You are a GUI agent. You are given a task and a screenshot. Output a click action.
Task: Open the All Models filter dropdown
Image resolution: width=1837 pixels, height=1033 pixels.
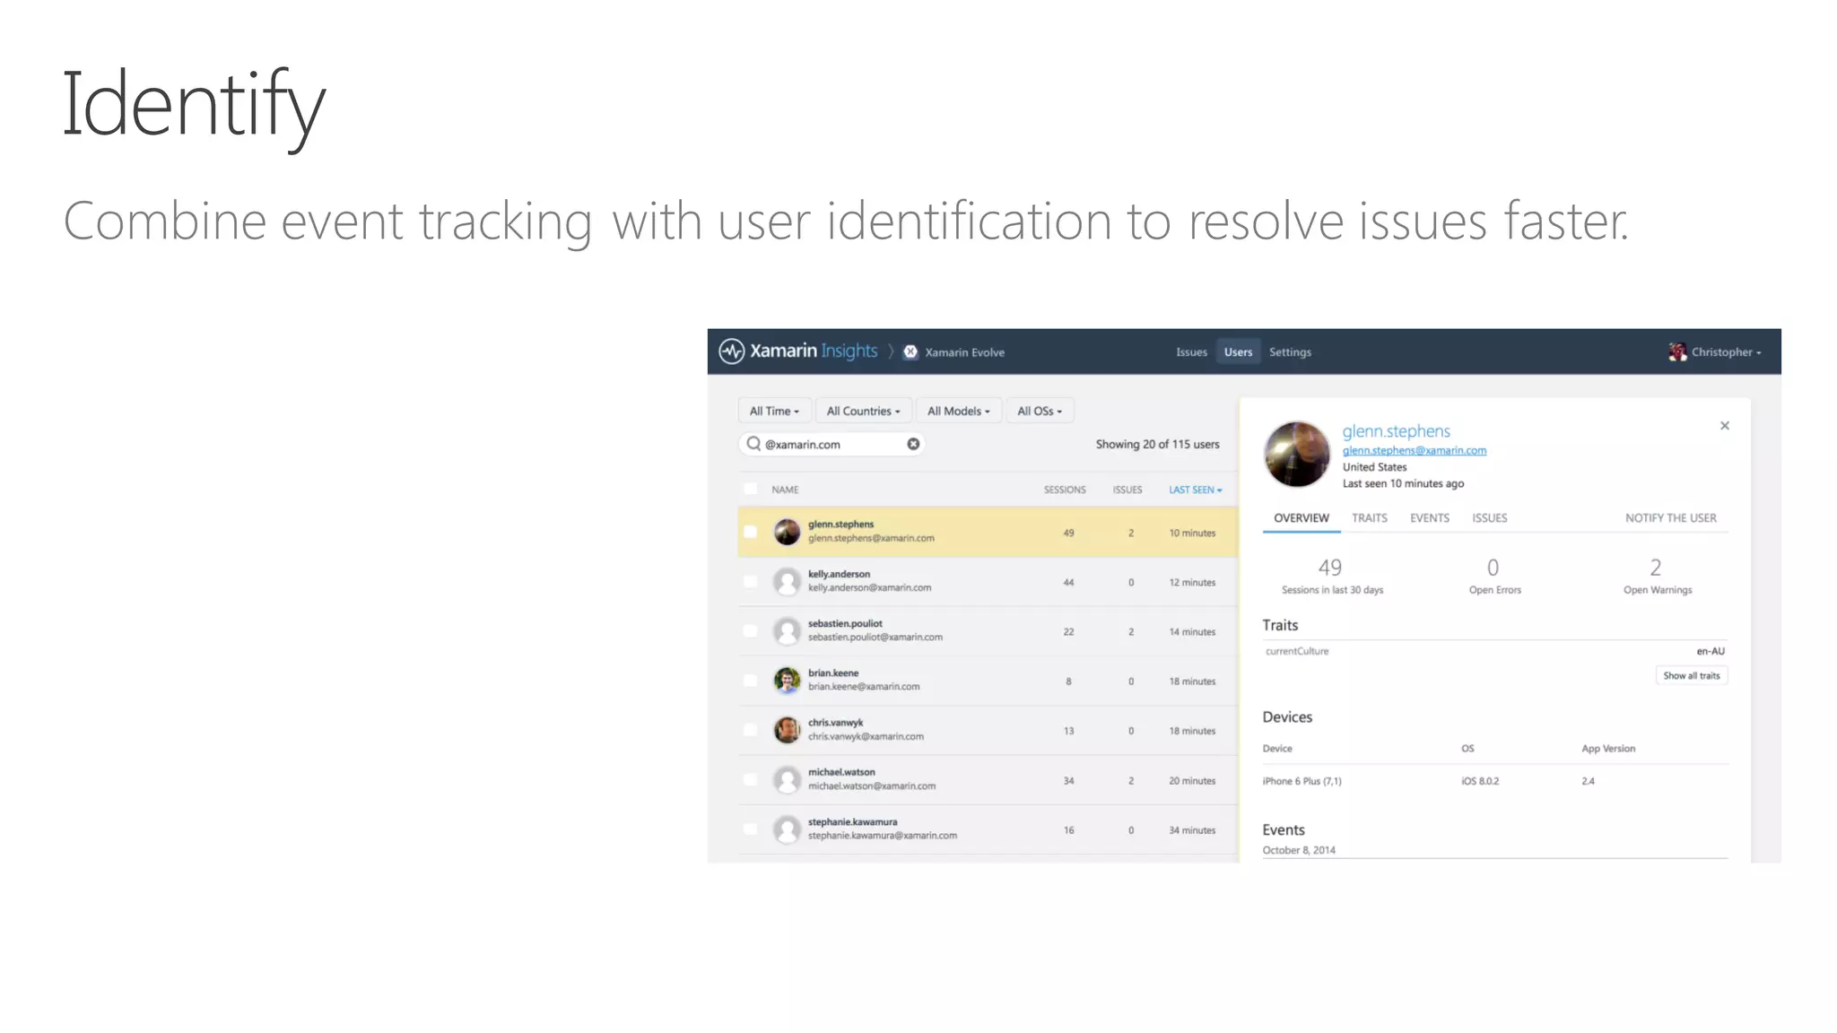coord(958,411)
